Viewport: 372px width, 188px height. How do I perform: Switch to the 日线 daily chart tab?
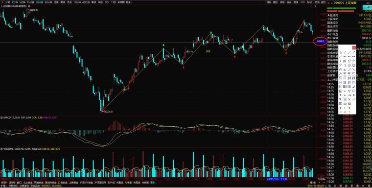click(x=56, y=2)
